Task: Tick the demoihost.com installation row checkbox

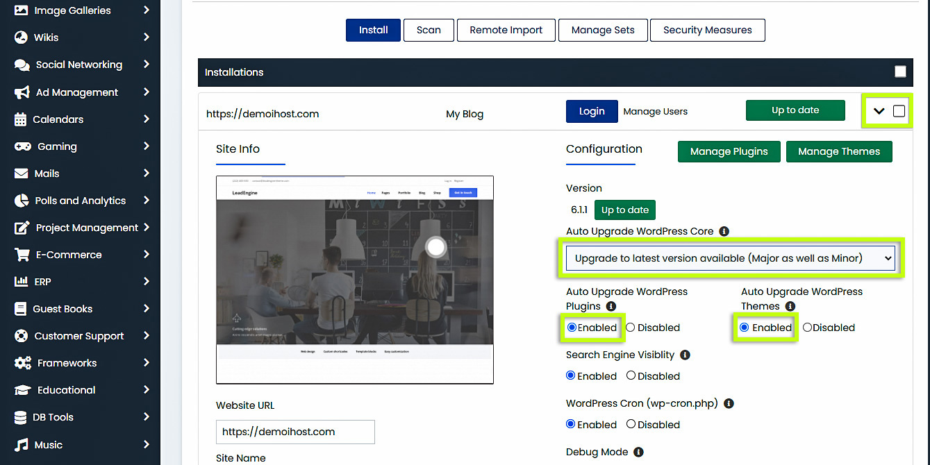Action: click(x=899, y=111)
